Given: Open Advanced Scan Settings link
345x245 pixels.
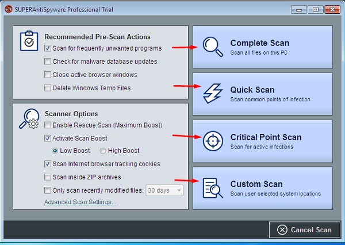Looking at the screenshot, I should 80,202.
